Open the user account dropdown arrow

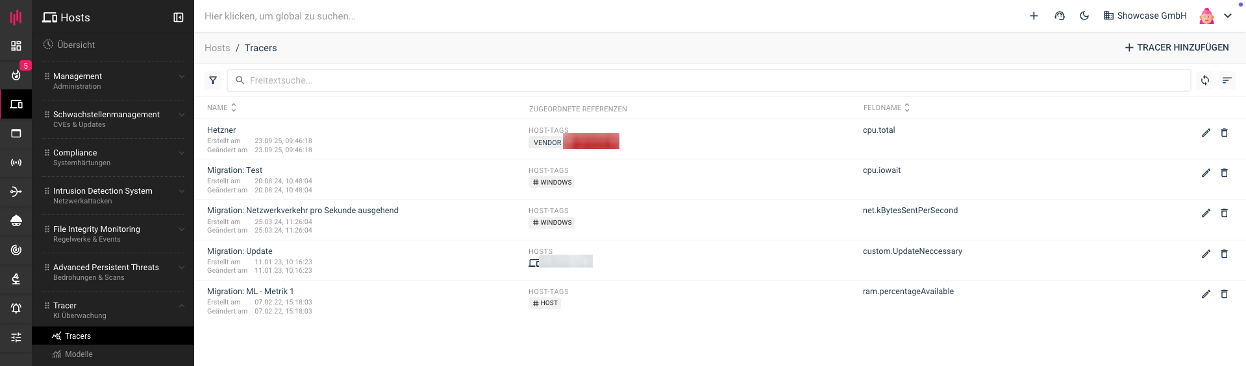pos(1228,16)
